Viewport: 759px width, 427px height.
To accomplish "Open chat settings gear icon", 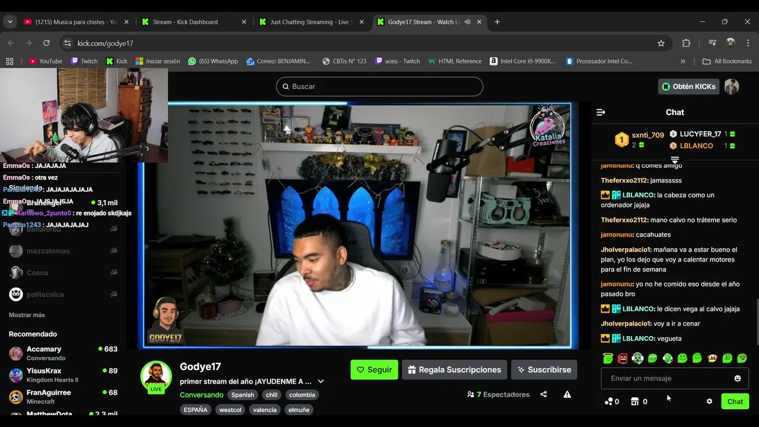I will click(709, 401).
